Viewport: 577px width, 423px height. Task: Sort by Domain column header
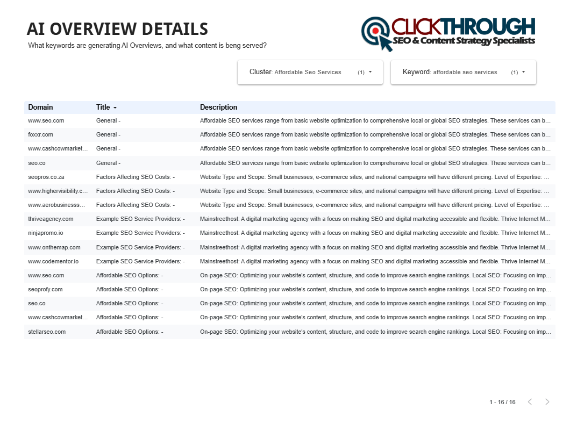(x=40, y=107)
